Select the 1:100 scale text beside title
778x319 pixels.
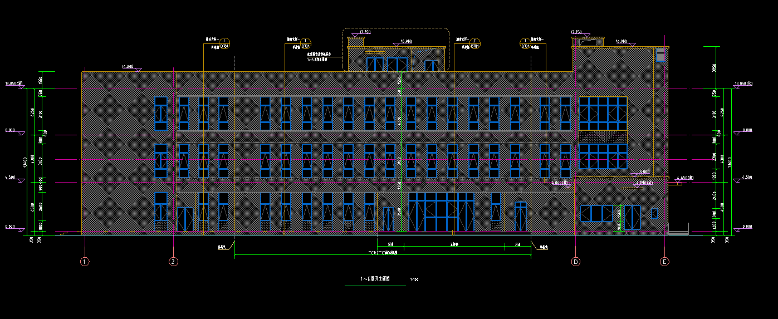[414, 279]
